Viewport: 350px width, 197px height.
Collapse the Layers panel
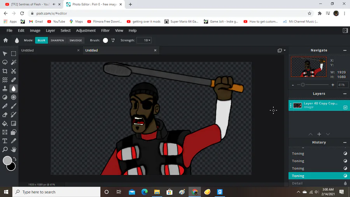click(345, 94)
